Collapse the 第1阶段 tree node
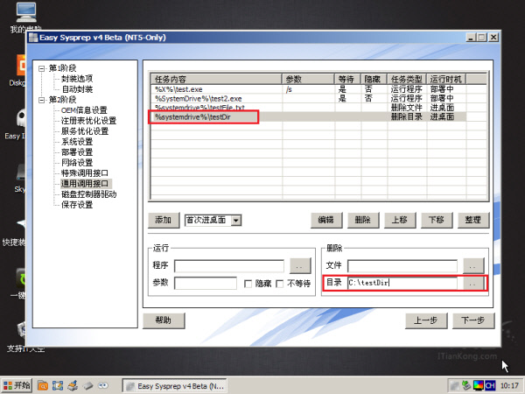The width and height of the screenshot is (525, 394). 41,68
